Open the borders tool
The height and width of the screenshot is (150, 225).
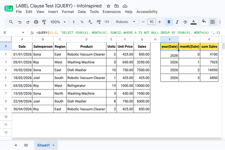(x=212, y=22)
